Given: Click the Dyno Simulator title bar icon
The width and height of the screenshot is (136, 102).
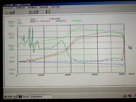Looking at the screenshot, I should point(5,5).
